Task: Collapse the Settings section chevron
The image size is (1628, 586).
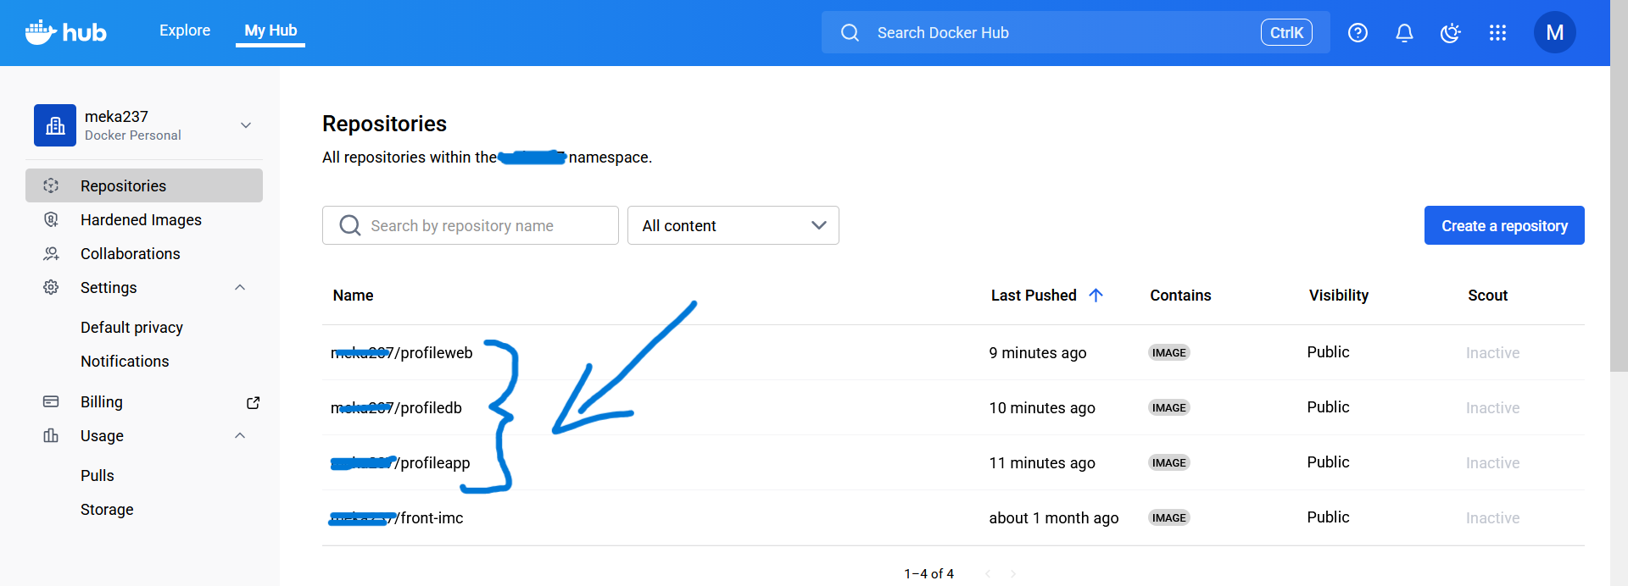Action: tap(240, 287)
